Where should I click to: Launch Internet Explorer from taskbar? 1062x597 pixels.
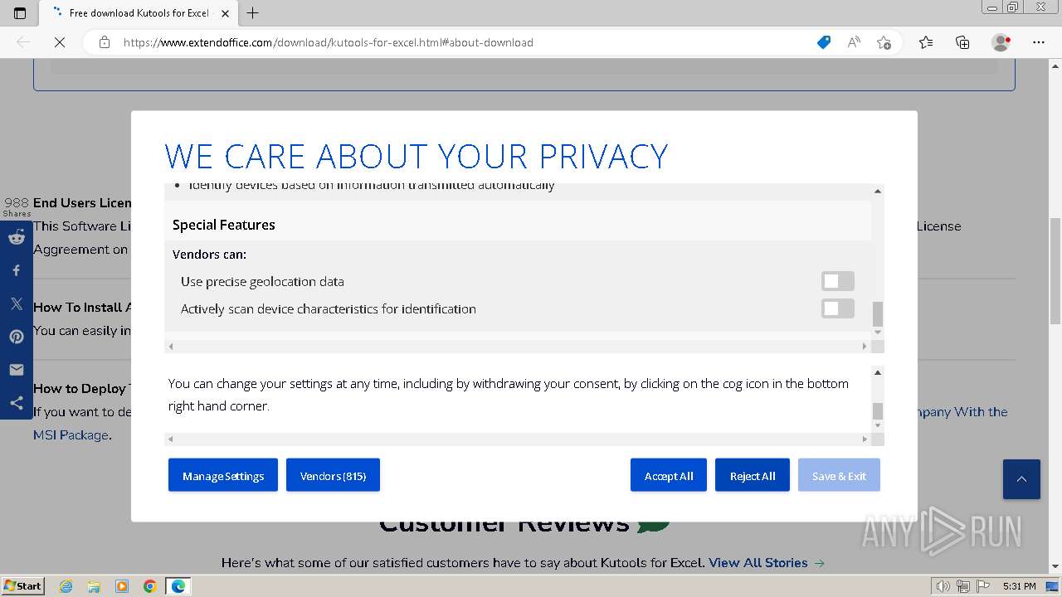click(66, 586)
